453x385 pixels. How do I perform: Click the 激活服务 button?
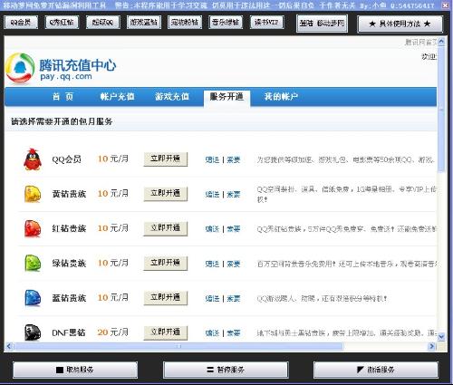pyautogui.click(x=376, y=370)
